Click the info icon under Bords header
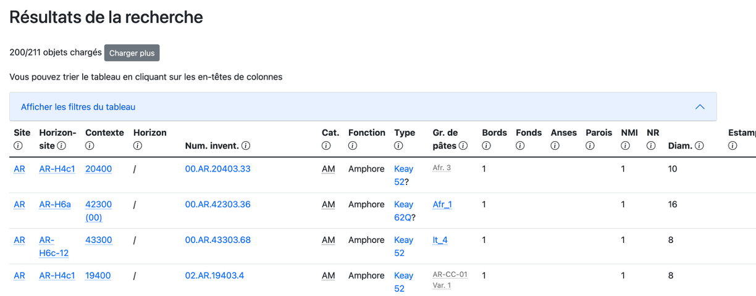 click(x=486, y=146)
